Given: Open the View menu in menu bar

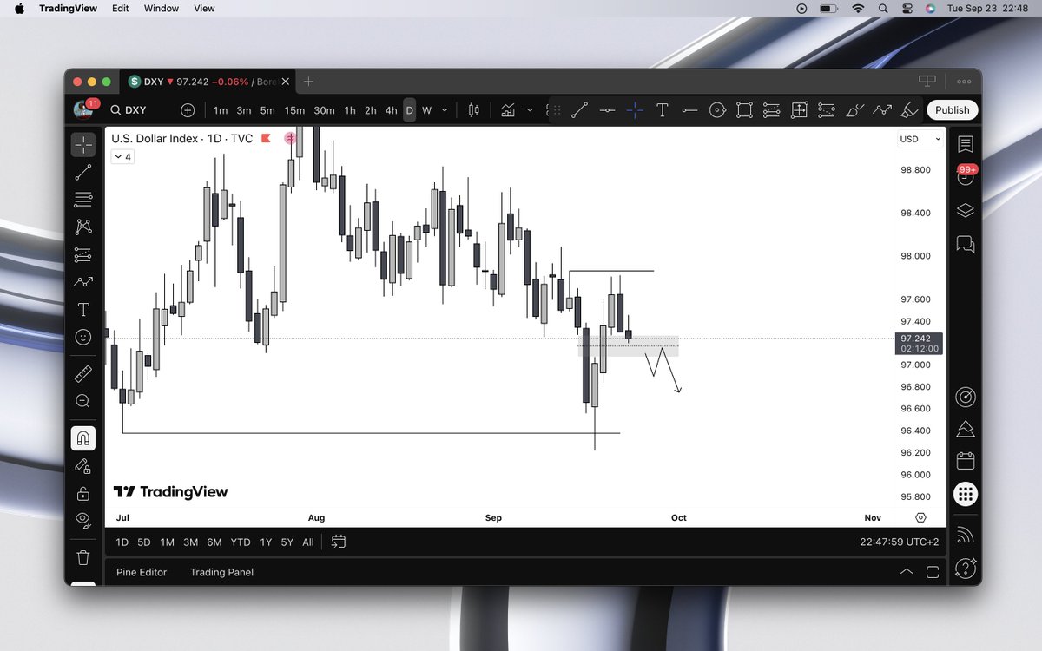Looking at the screenshot, I should pos(204,8).
